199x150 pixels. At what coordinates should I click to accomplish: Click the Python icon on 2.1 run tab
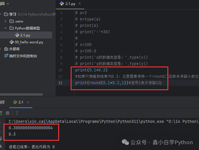[15, 102]
